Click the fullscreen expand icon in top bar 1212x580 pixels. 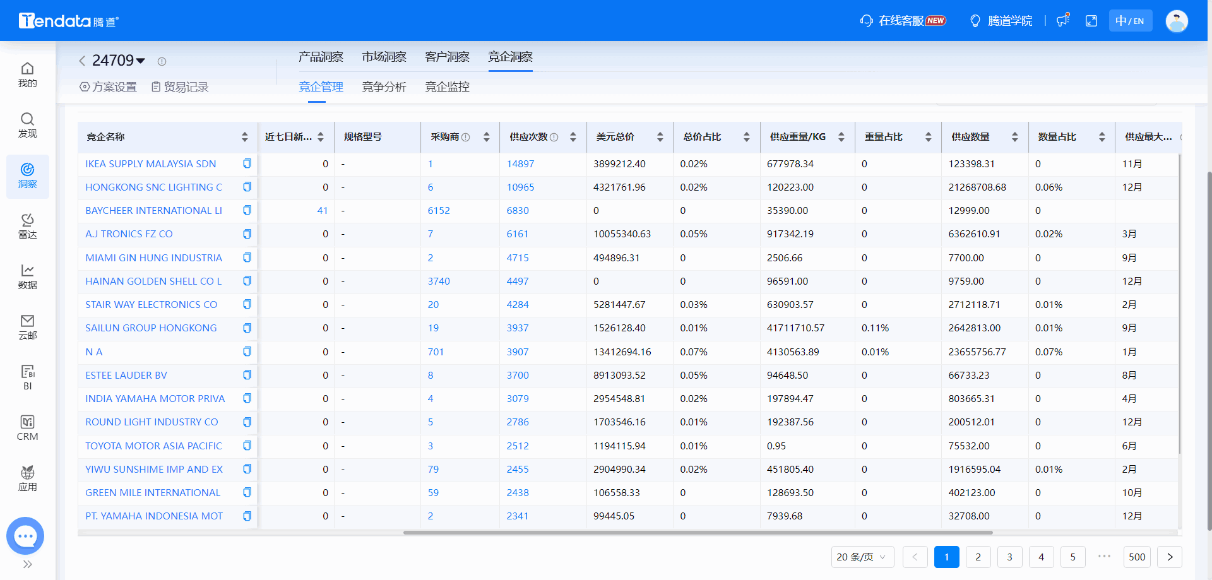(1091, 20)
